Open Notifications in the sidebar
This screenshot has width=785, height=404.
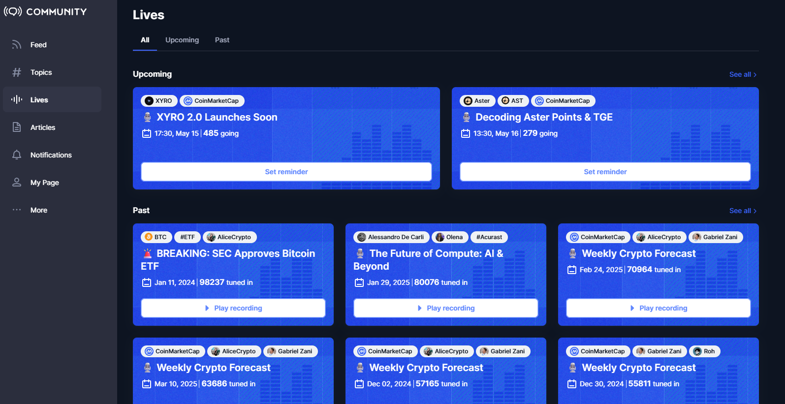52,155
